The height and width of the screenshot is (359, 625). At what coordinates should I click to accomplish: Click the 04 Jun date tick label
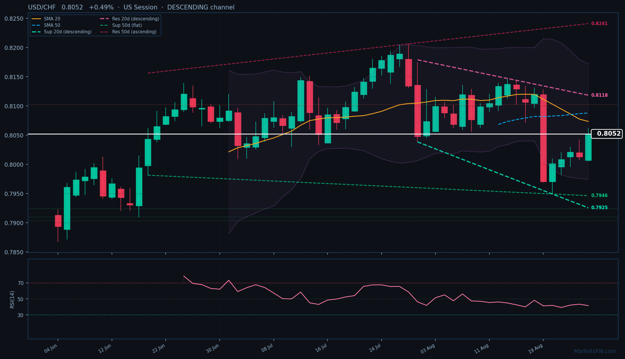[51, 349]
